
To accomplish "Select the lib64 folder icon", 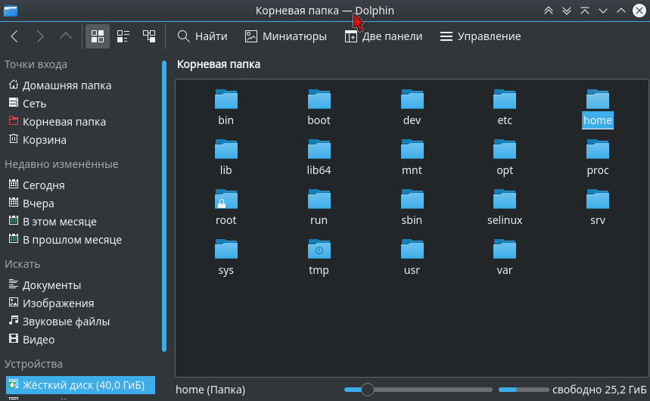I will pos(319,149).
